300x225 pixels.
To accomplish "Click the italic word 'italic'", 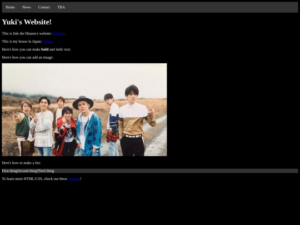I will pyautogui.click(x=59, y=49).
